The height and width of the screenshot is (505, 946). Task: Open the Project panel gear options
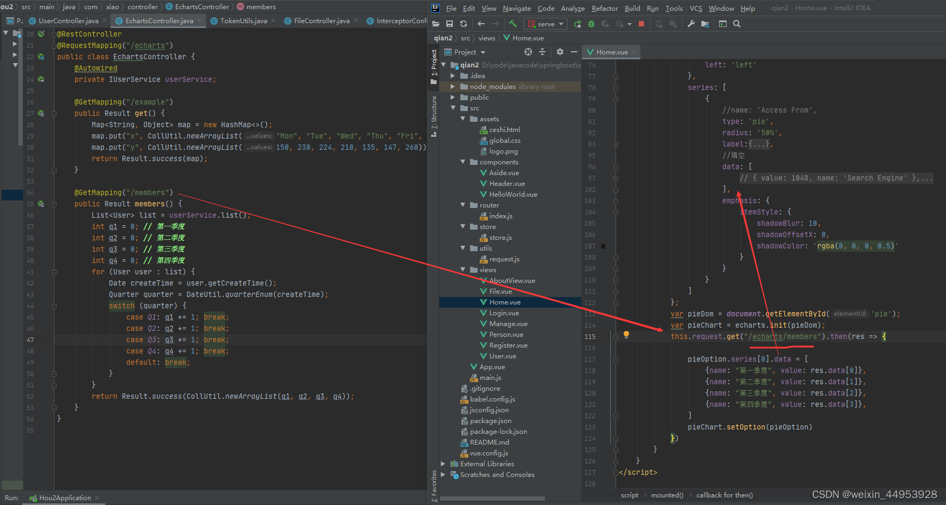click(560, 52)
